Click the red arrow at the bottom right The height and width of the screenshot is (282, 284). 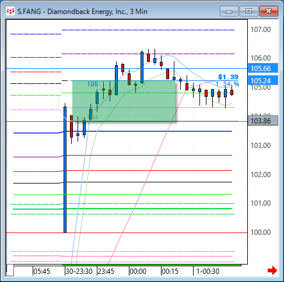pos(272,270)
